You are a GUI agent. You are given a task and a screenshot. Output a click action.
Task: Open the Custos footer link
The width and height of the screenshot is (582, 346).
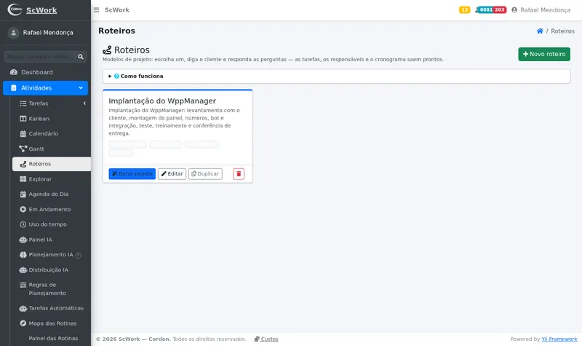point(266,339)
